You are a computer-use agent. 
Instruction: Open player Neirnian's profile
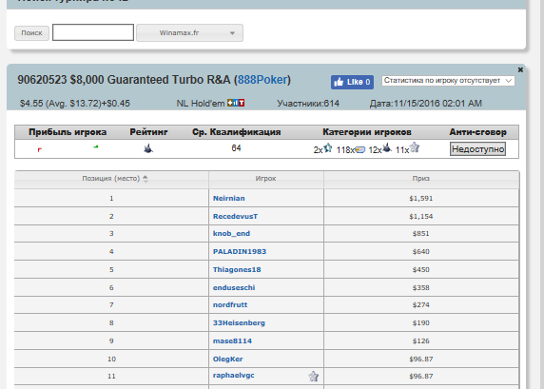tap(228, 198)
